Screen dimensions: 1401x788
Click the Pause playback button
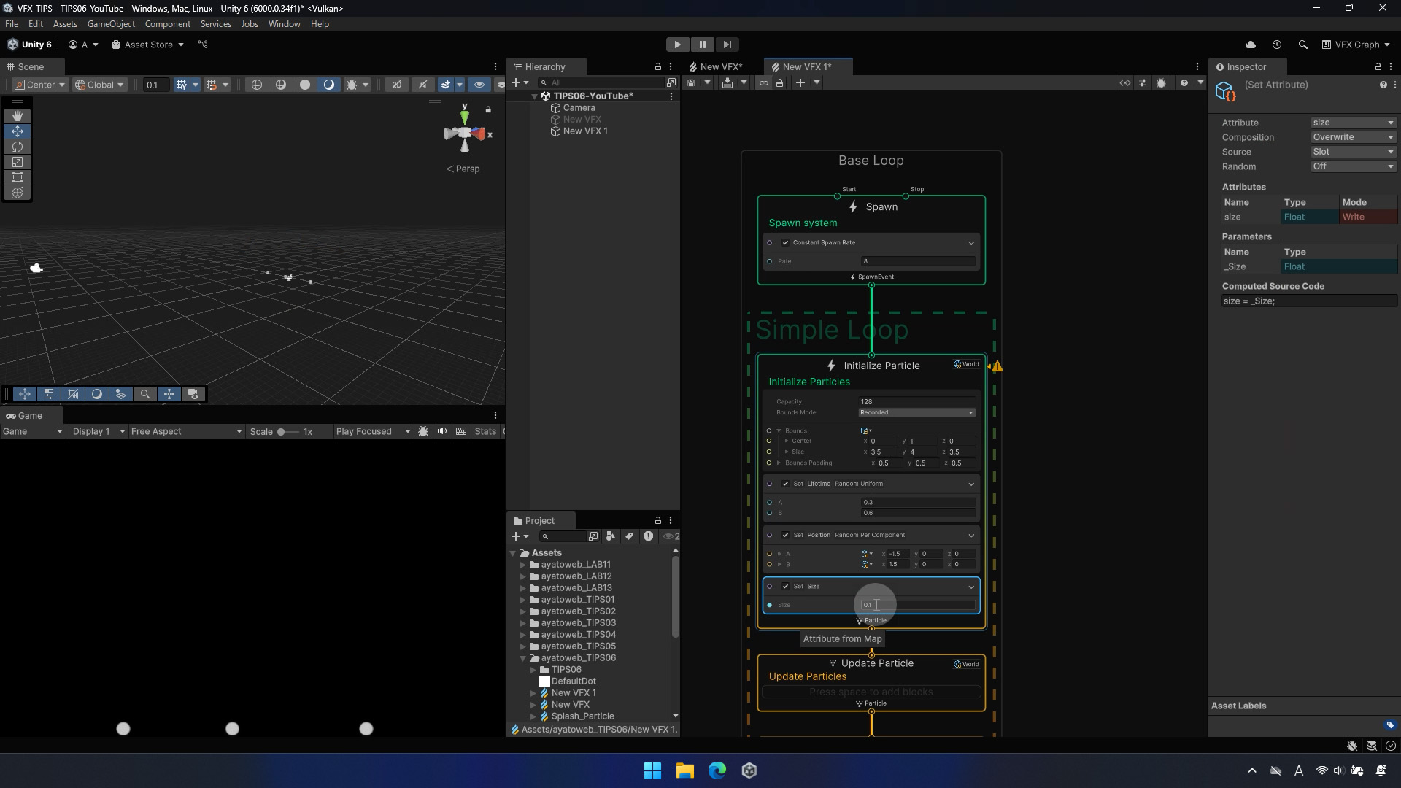[x=702, y=45]
